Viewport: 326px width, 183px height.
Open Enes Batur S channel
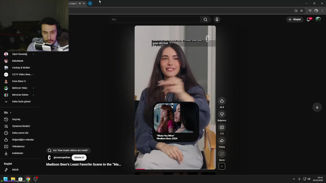(x=19, y=81)
